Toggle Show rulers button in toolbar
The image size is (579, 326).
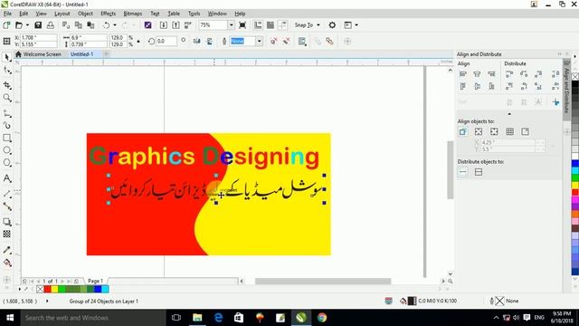pyautogui.click(x=258, y=25)
